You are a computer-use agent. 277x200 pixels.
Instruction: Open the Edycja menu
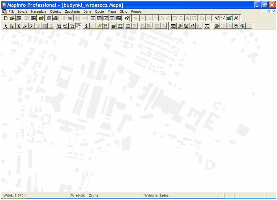tap(22, 11)
